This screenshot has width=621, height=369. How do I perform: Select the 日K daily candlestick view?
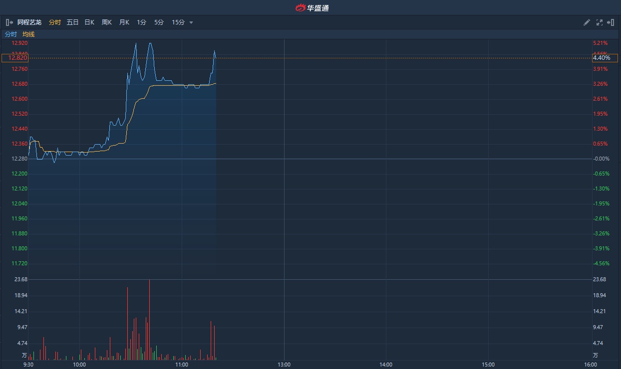click(x=89, y=22)
